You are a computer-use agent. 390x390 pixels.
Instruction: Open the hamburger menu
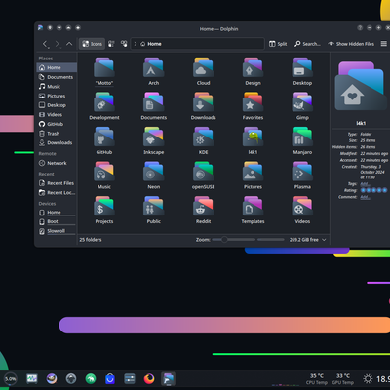(x=384, y=44)
